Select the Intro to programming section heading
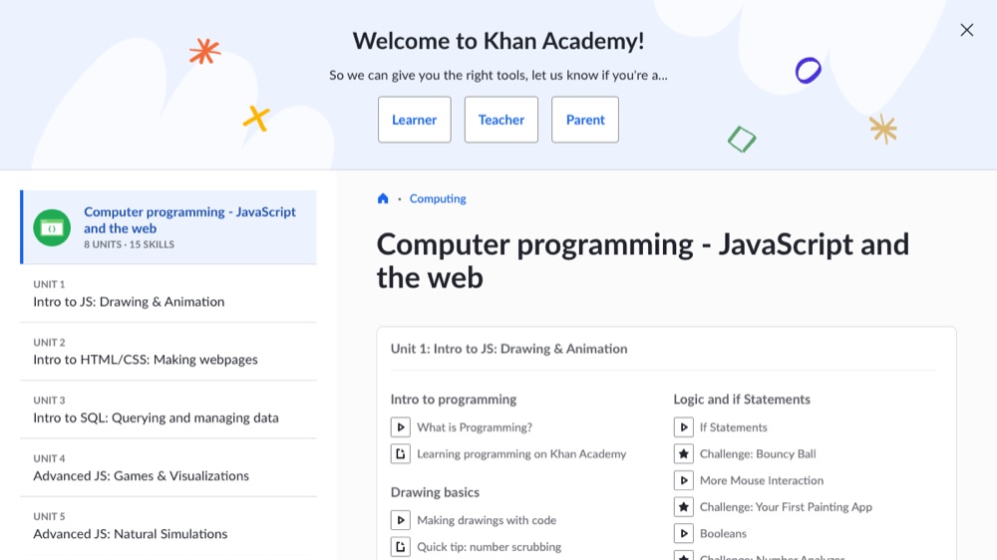Image resolution: width=997 pixels, height=560 pixels. pos(454,400)
